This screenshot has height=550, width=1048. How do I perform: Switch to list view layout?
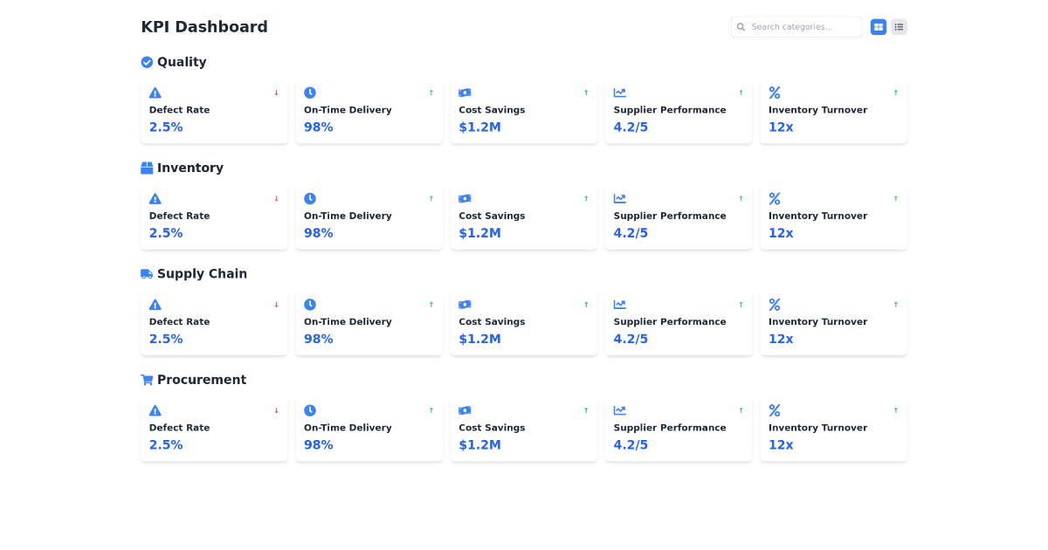[x=899, y=26]
